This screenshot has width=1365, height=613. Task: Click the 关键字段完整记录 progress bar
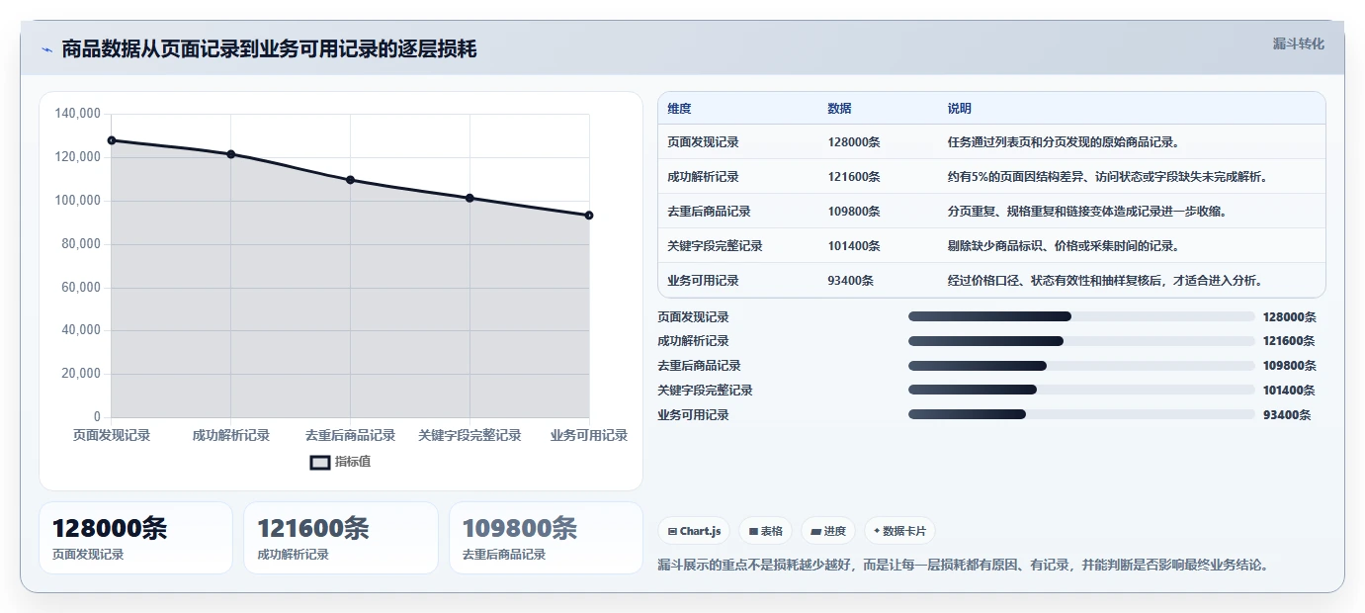point(1081,391)
